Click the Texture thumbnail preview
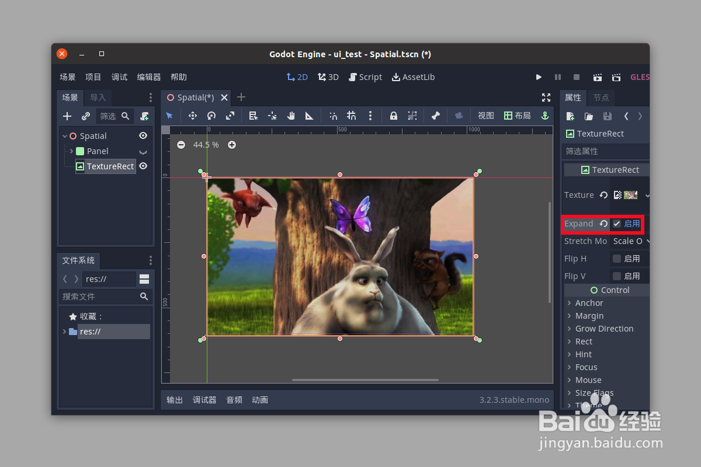The width and height of the screenshot is (701, 467). click(630, 195)
